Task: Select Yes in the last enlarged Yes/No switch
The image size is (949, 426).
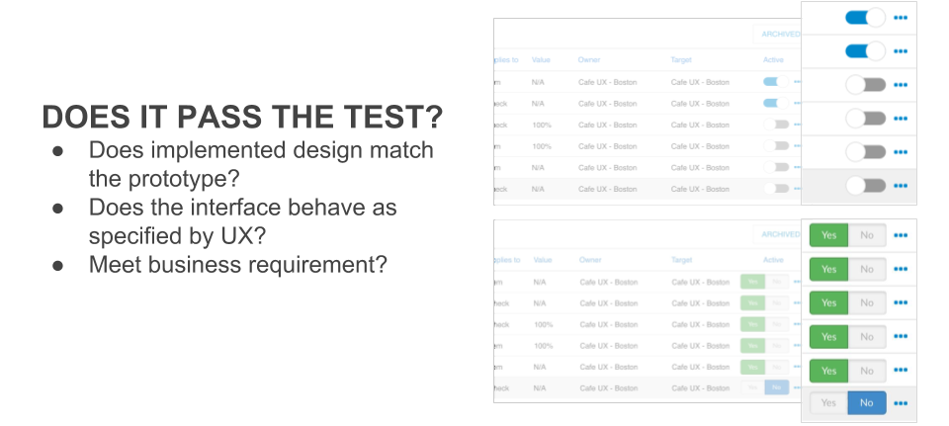Action: pos(828,403)
